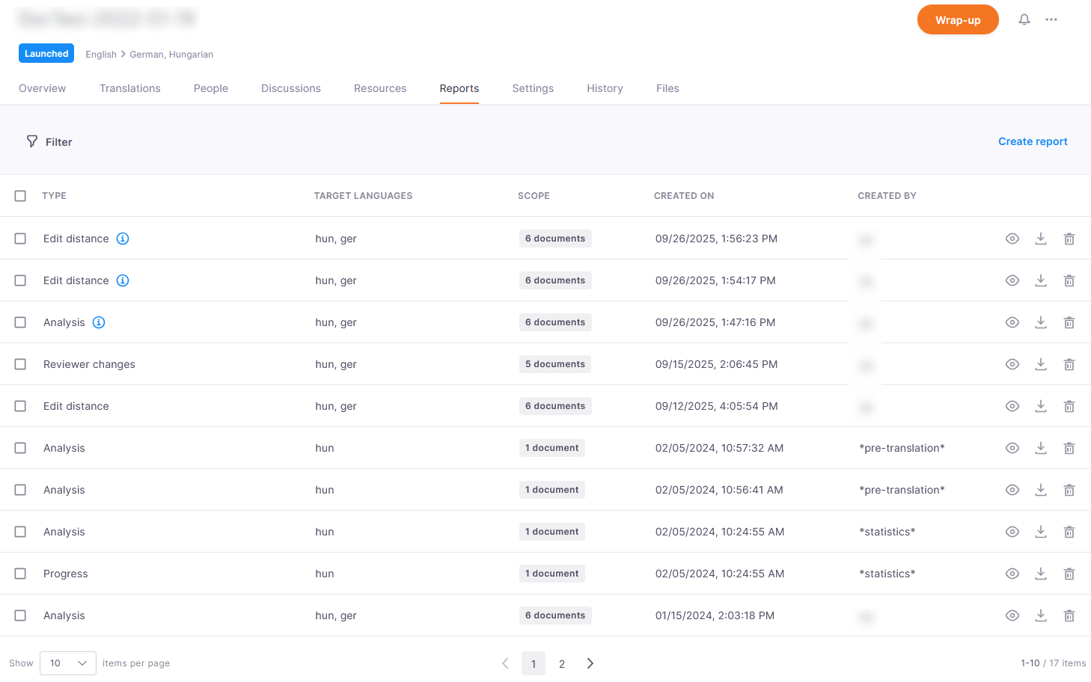Click the Create report link
The height and width of the screenshot is (682, 1091).
pyautogui.click(x=1033, y=141)
